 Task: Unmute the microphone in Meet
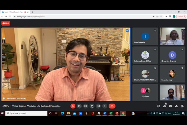[73, 106]
